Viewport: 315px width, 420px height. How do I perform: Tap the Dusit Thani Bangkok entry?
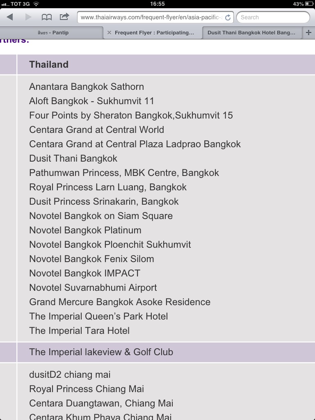73,158
